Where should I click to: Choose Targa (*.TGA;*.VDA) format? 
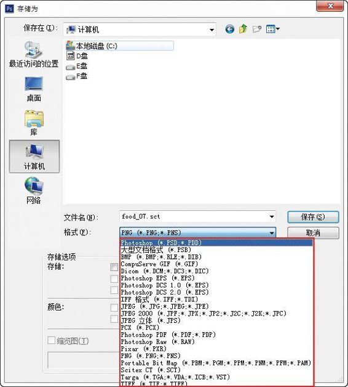pos(216,377)
